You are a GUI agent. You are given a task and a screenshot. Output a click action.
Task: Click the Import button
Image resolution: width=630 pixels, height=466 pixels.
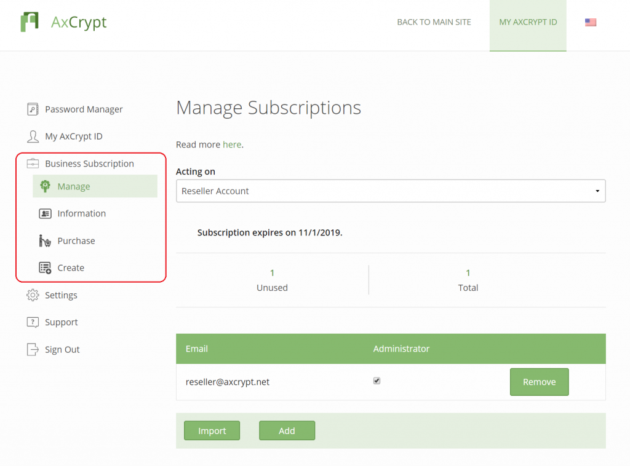212,430
